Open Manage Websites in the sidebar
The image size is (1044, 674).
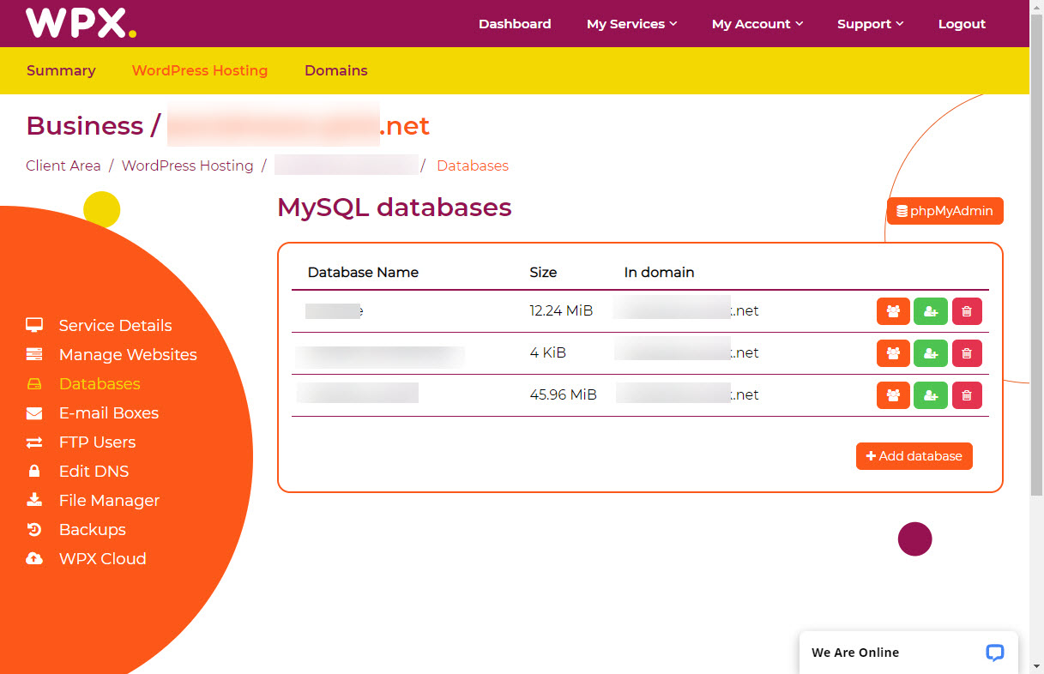128,354
